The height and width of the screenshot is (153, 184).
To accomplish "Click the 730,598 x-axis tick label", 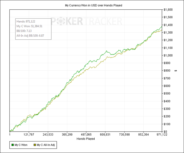I will pyautogui.click(x=124, y=135).
